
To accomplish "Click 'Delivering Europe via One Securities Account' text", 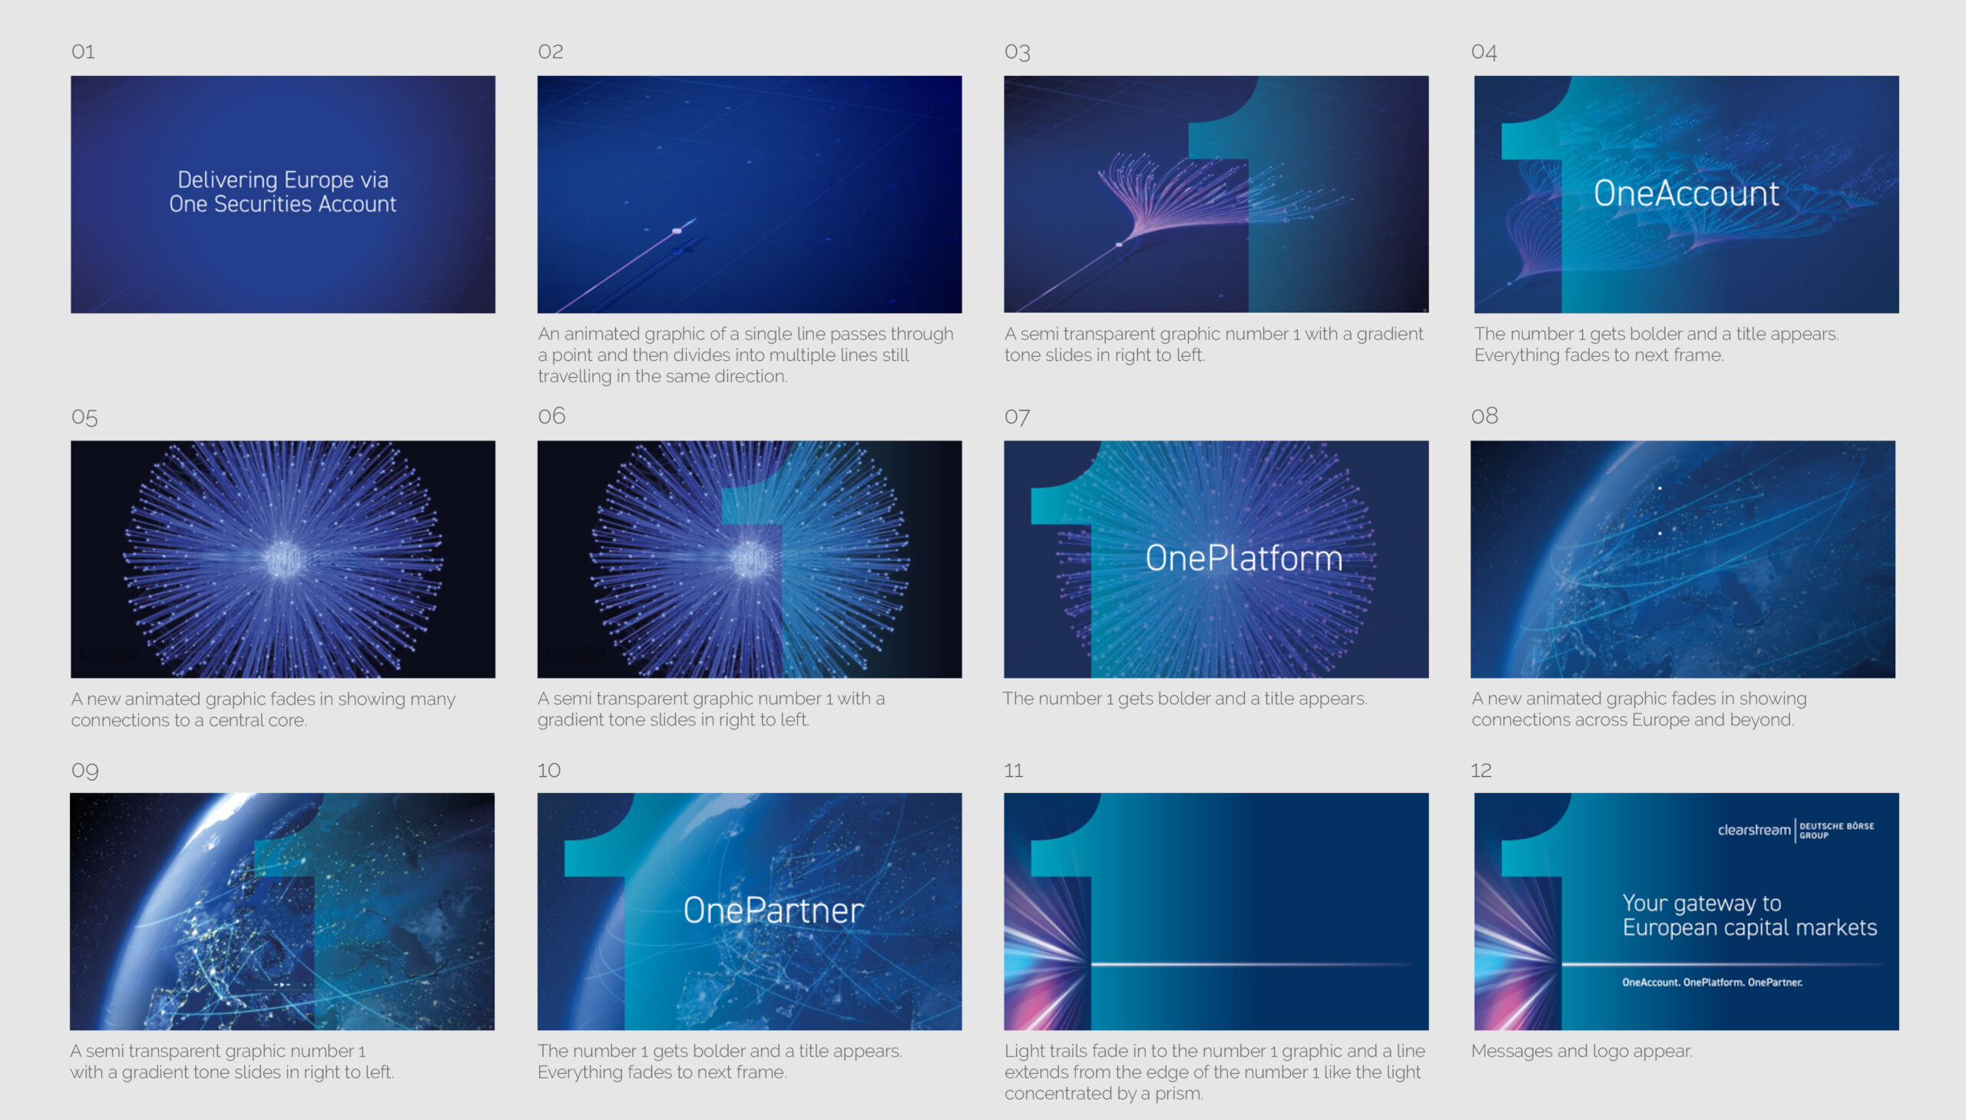I will 283,192.
